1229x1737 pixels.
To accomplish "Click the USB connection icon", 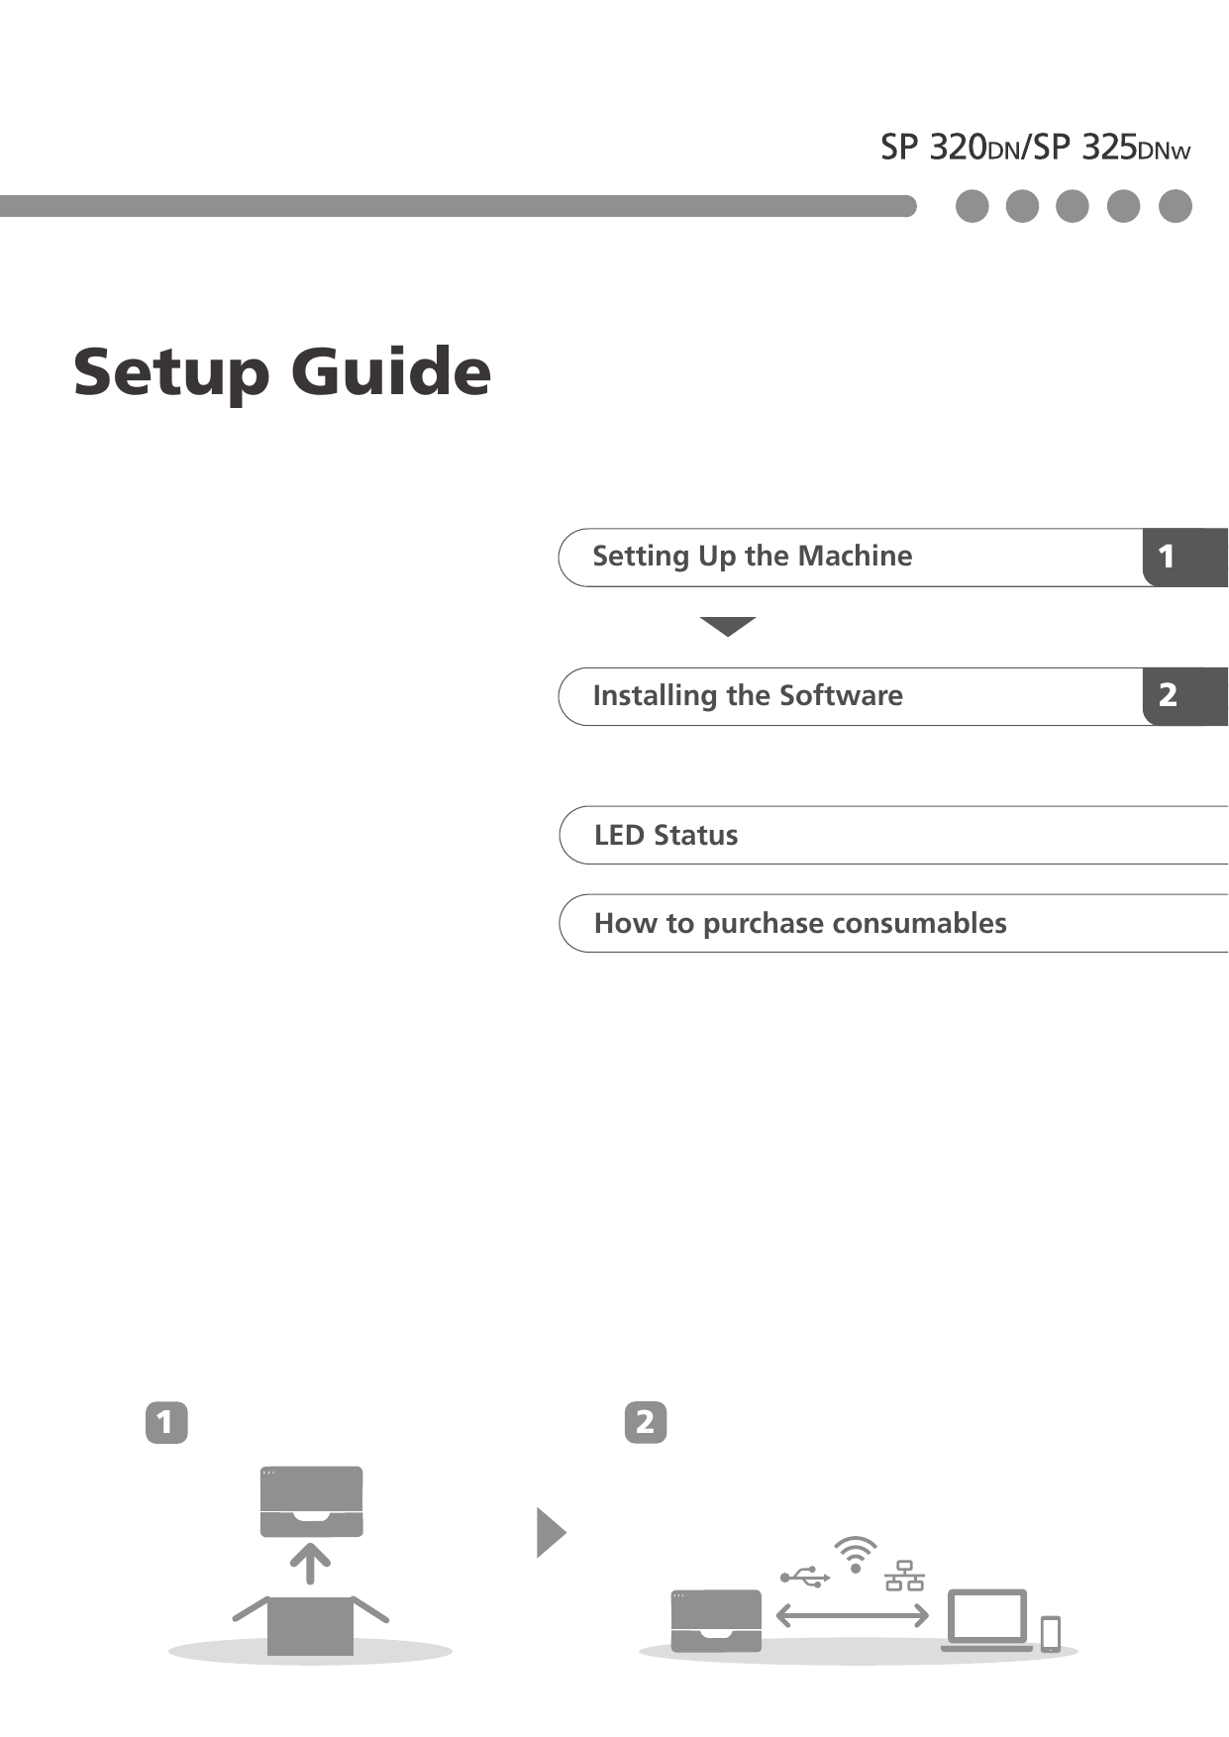I will pyautogui.click(x=804, y=1577).
